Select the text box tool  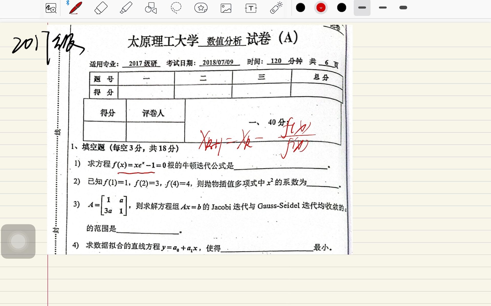(251, 8)
